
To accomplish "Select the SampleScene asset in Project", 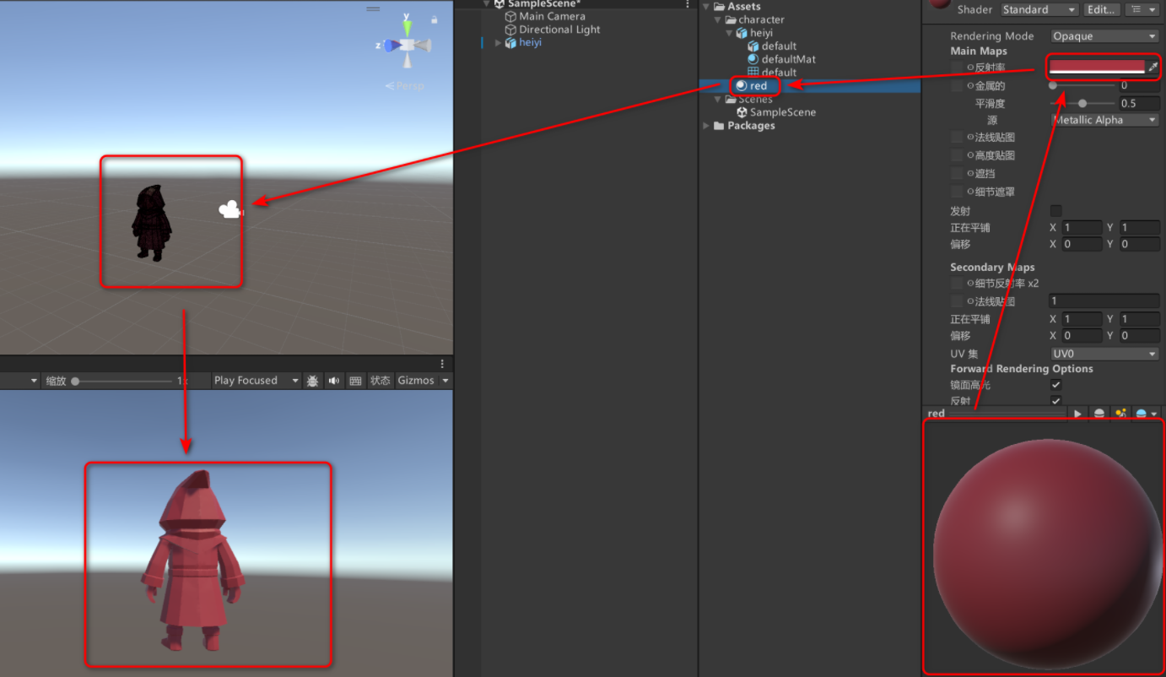I will (x=782, y=112).
